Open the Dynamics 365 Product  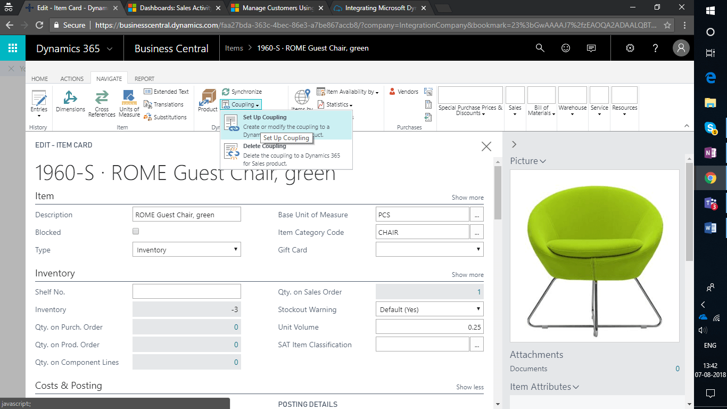[x=208, y=101]
